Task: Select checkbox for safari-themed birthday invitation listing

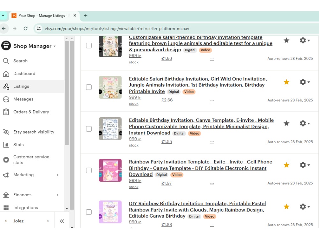Action: (89, 46)
